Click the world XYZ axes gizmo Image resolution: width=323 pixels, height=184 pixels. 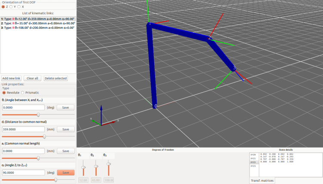[101, 117]
